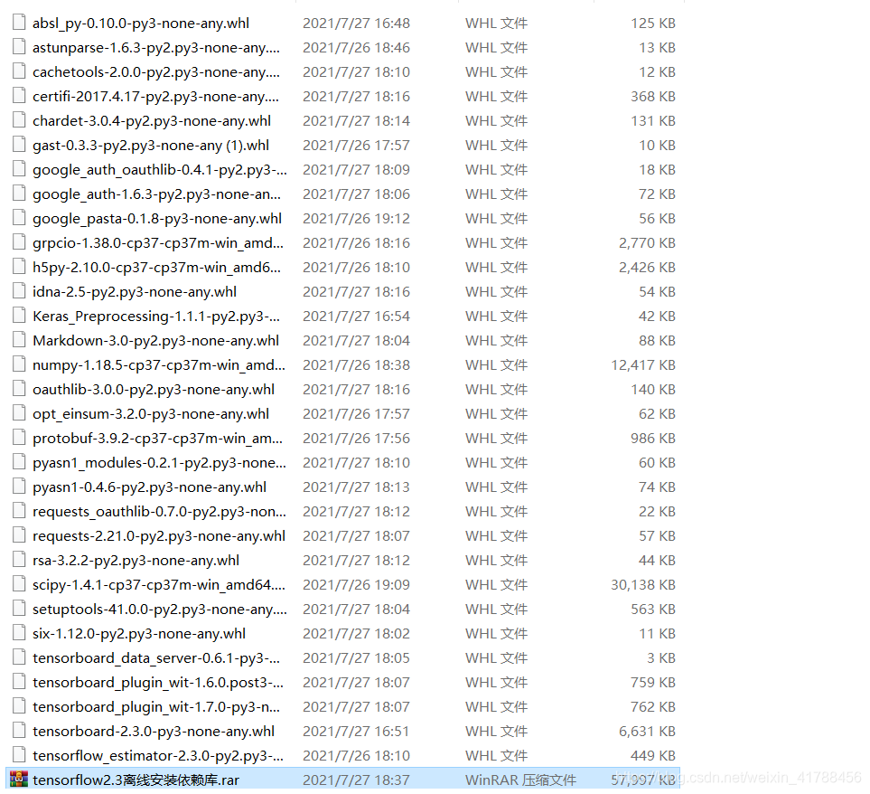Click the date 2021/7/26 18:38 of numpy
The height and width of the screenshot is (794, 870).
356,364
